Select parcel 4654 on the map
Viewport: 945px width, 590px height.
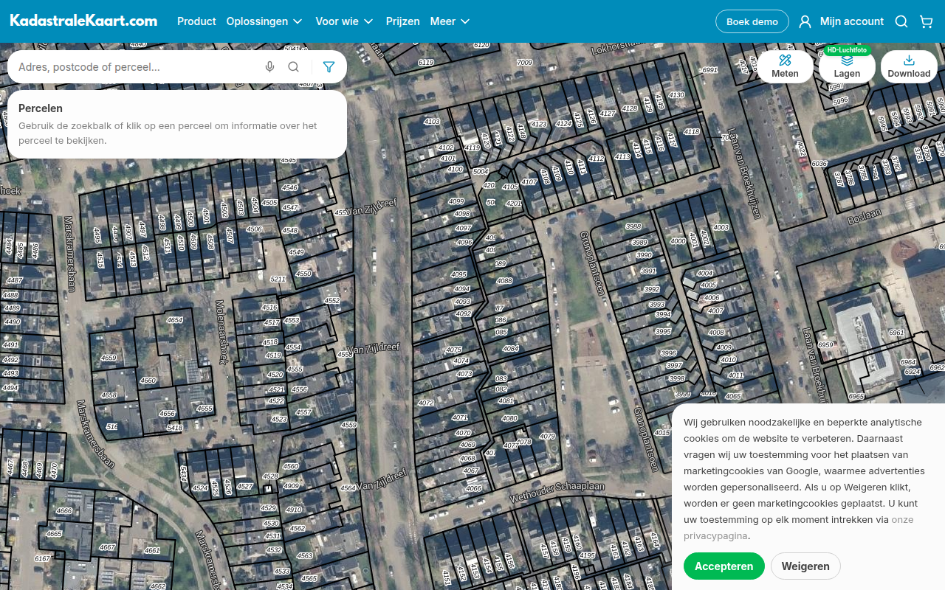point(175,320)
